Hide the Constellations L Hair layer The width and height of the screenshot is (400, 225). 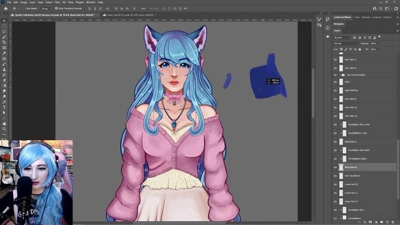(x=335, y=133)
